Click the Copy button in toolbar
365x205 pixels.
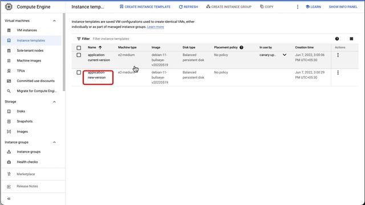tap(267, 7)
